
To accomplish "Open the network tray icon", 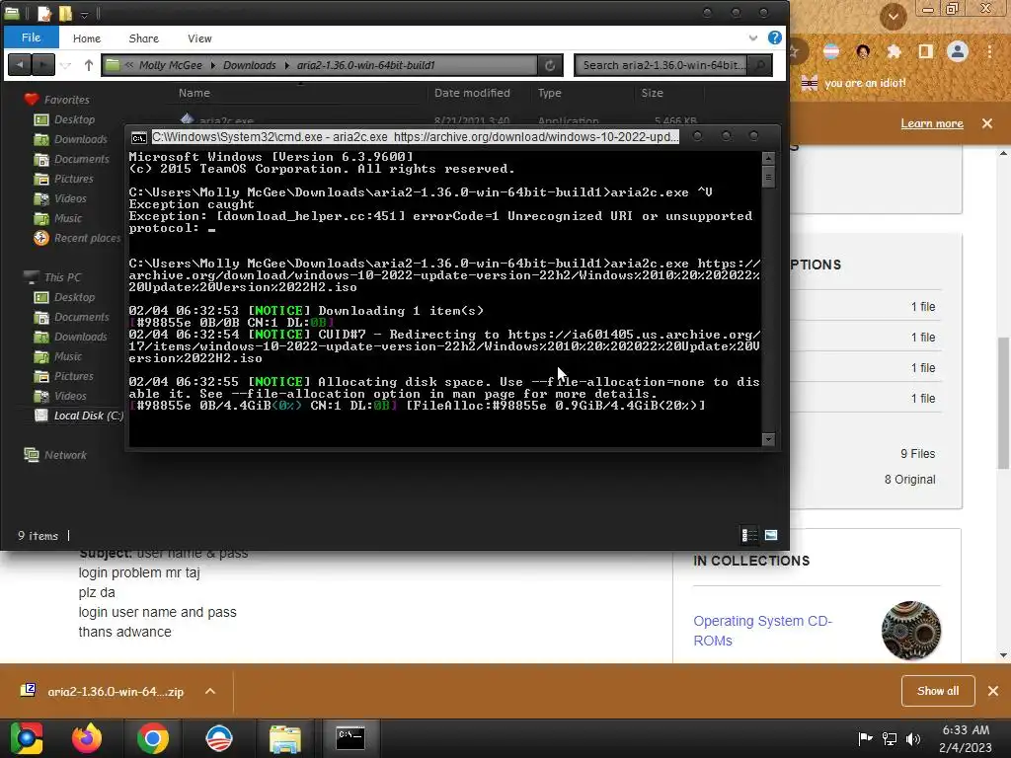I will pos(890,738).
